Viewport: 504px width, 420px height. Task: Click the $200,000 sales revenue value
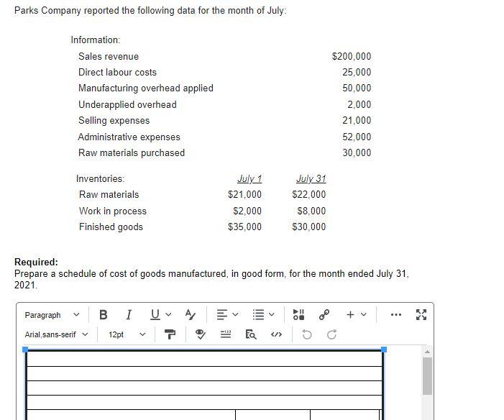point(352,56)
